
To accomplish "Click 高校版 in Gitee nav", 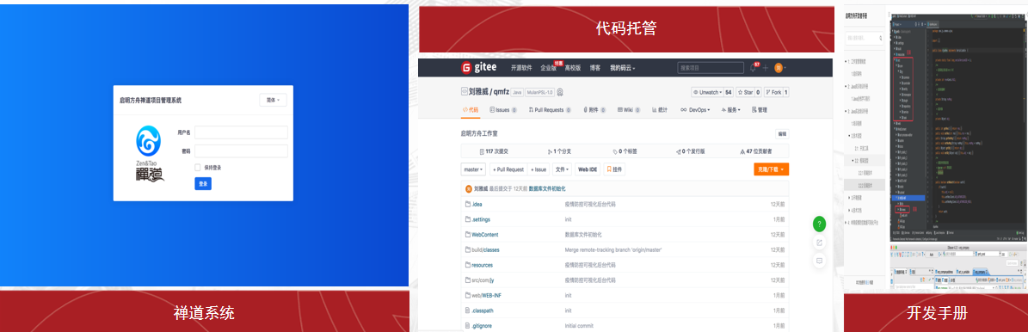I will pyautogui.click(x=573, y=68).
